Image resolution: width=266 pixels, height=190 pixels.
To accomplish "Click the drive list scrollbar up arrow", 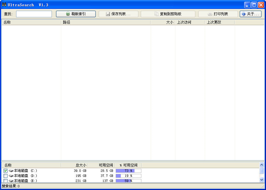I will coord(262,165).
